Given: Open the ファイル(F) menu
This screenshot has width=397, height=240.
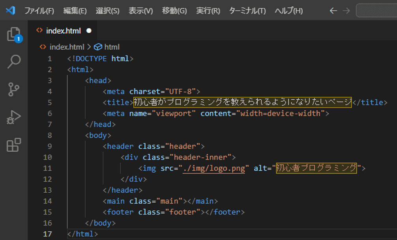Looking at the screenshot, I should (39, 11).
